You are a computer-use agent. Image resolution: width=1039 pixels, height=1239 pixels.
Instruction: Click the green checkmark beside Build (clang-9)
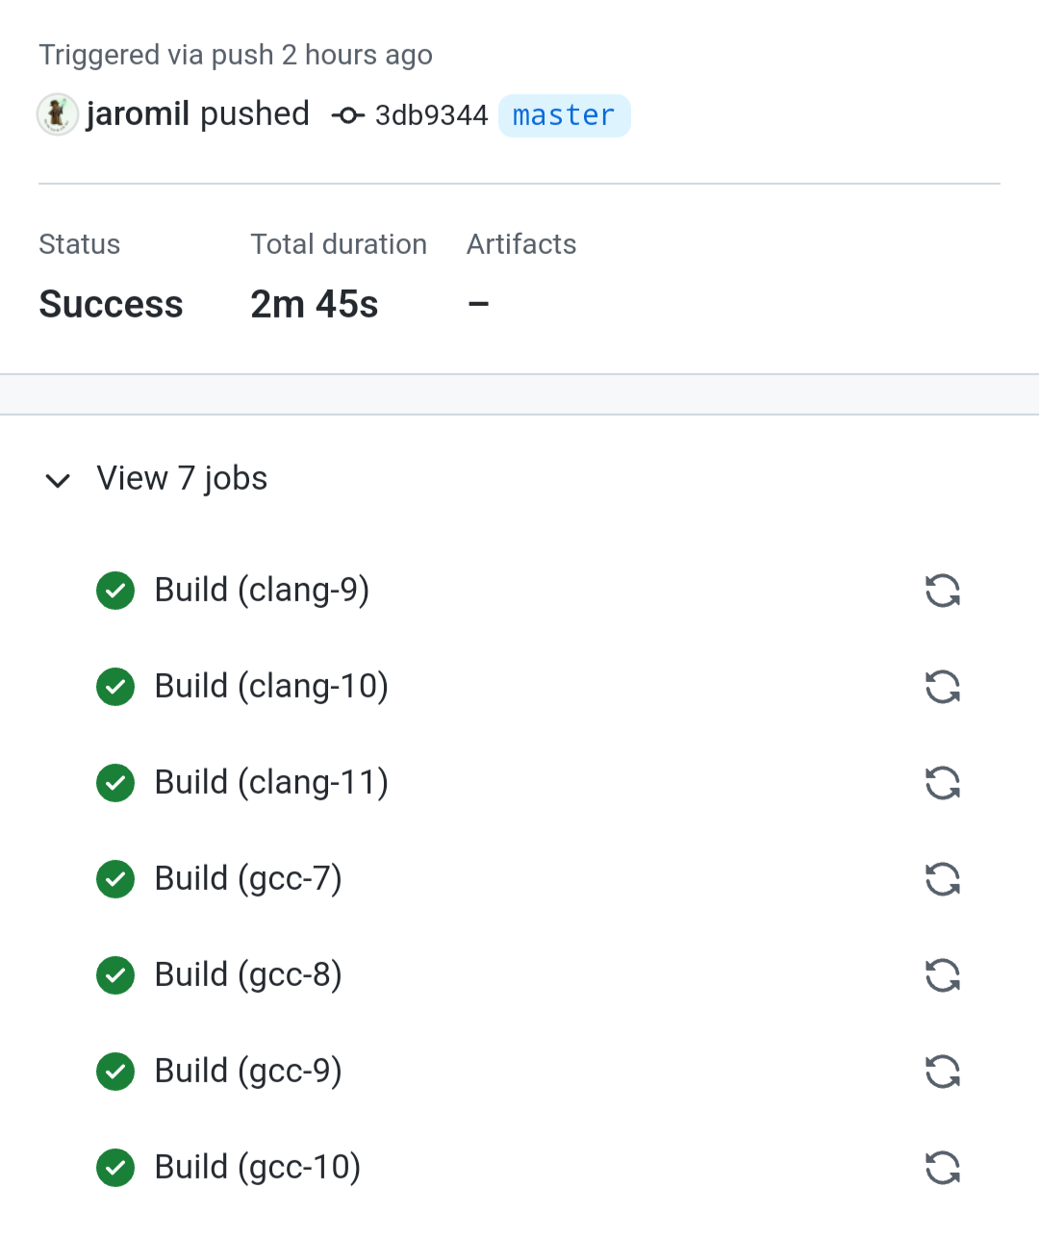coord(115,591)
